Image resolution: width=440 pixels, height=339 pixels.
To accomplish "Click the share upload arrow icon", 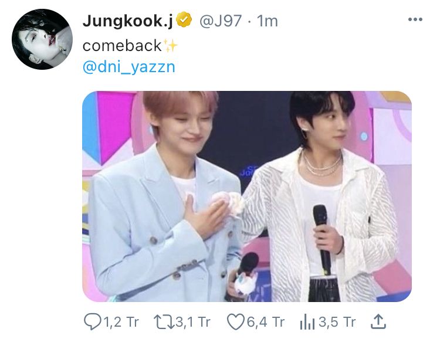I will click(x=378, y=321).
